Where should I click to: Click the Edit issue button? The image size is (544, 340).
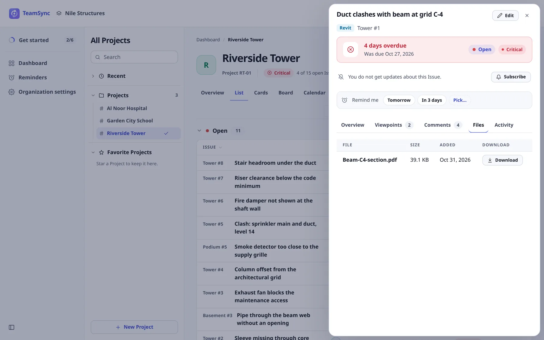tap(505, 15)
